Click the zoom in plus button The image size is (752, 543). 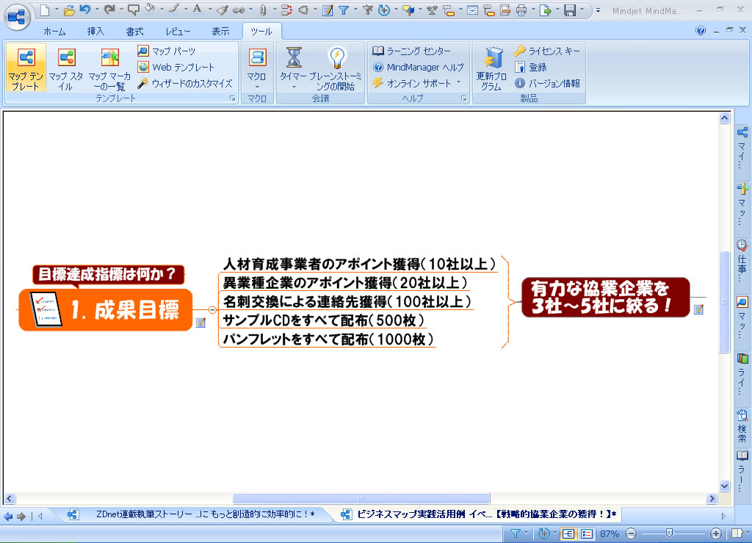(716, 533)
